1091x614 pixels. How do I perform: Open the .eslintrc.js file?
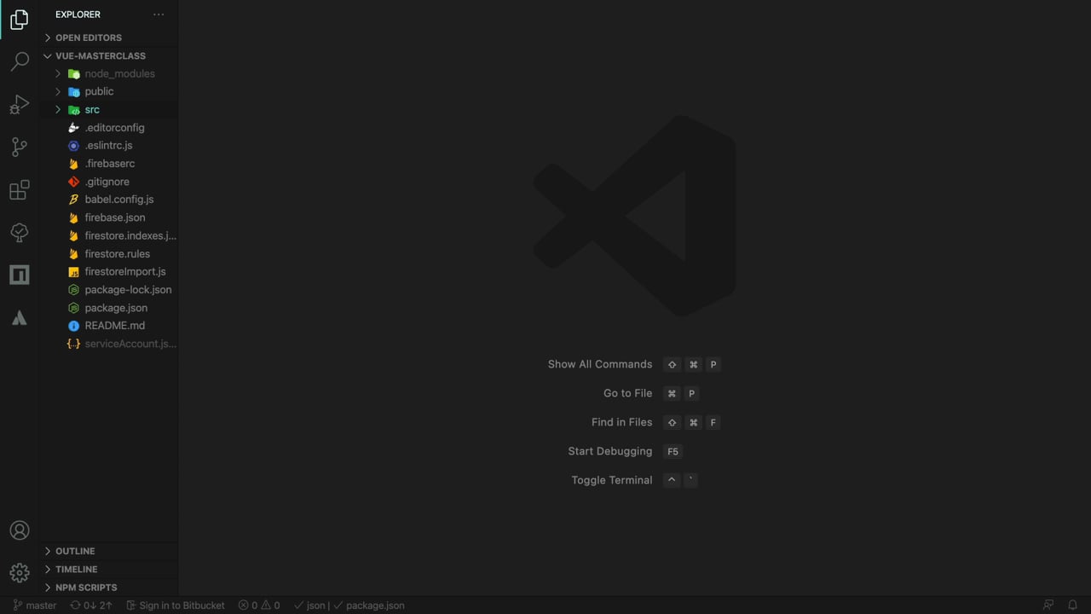108,145
